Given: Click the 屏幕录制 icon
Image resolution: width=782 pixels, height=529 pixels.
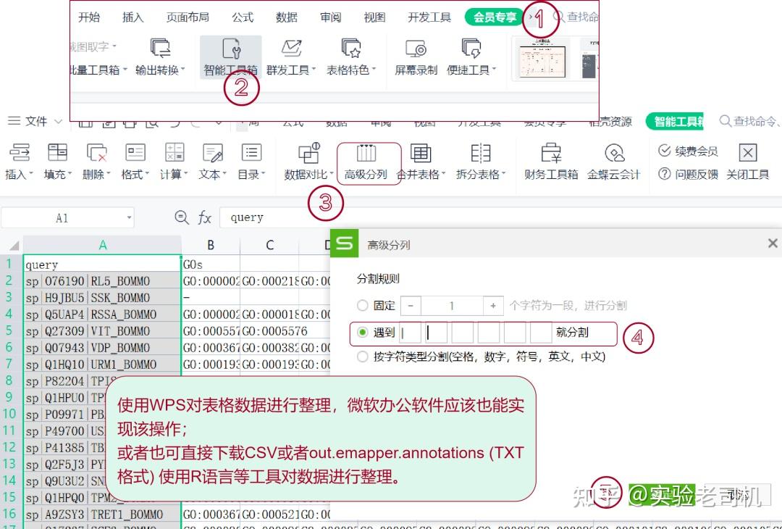Looking at the screenshot, I should click(x=415, y=57).
